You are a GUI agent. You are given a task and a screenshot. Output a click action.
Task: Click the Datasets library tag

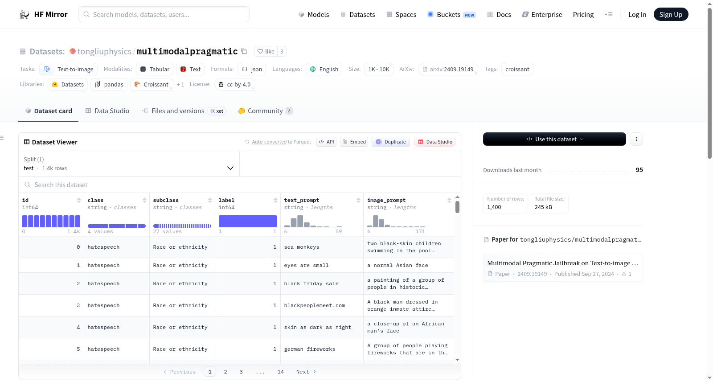click(68, 84)
